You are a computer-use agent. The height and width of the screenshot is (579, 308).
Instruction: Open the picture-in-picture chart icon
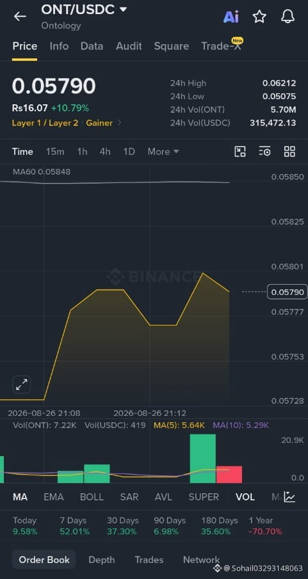pyautogui.click(x=240, y=152)
